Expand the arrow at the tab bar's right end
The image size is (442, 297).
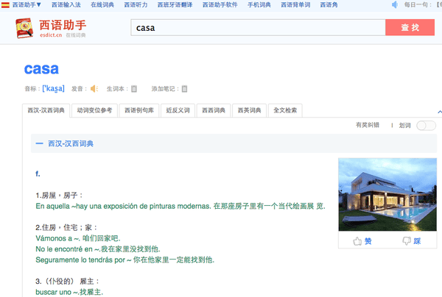coord(438,111)
